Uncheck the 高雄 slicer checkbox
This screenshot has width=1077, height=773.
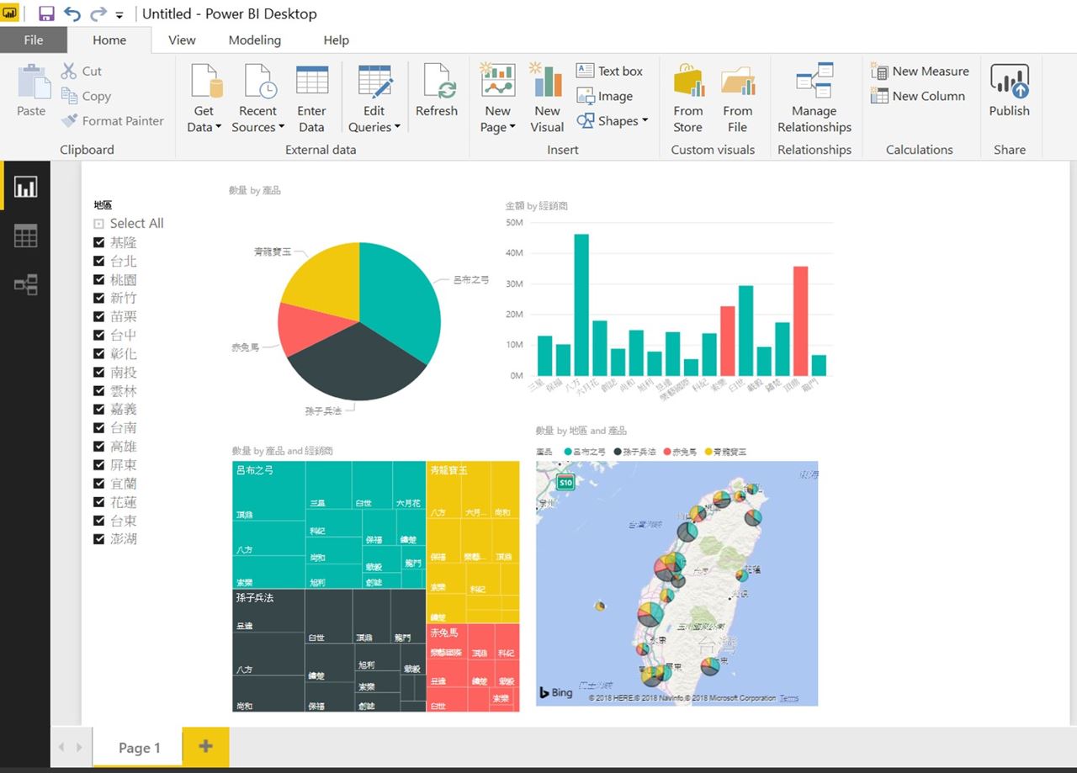pyautogui.click(x=99, y=446)
